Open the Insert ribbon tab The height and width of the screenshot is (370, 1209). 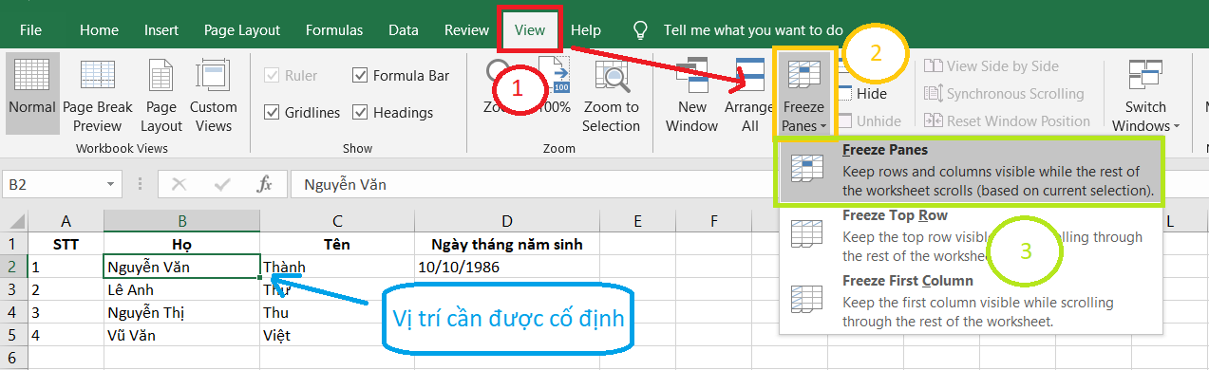[x=161, y=29]
